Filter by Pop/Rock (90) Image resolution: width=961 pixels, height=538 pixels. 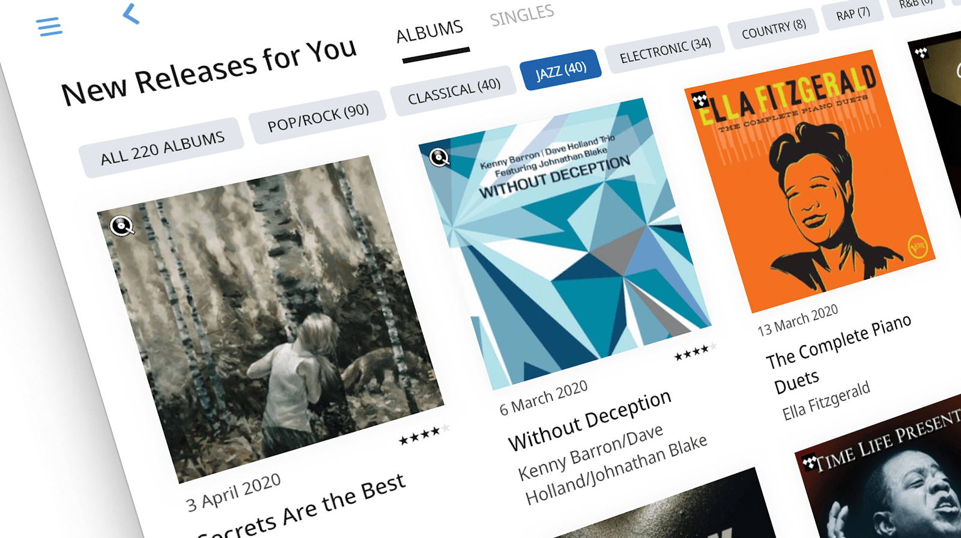point(317,117)
